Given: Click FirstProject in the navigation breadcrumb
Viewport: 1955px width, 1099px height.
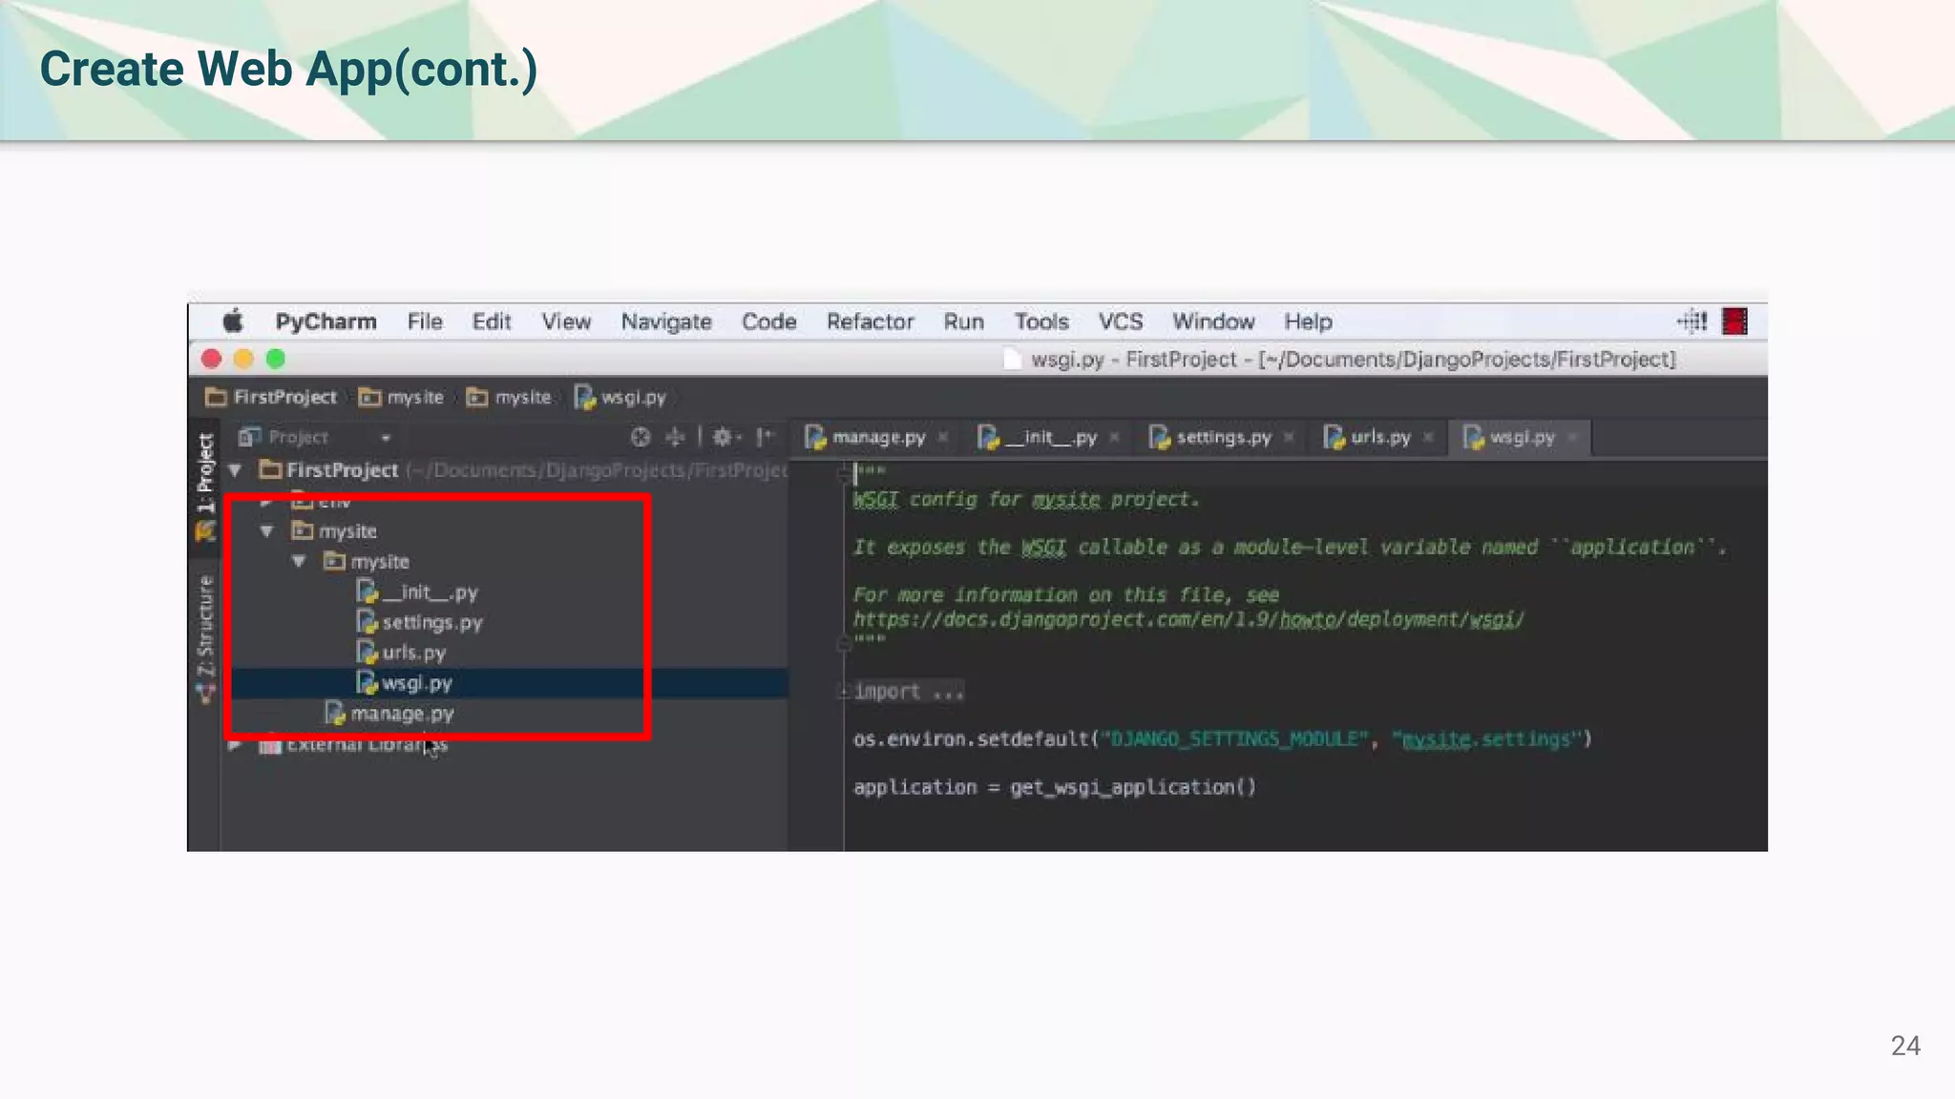Looking at the screenshot, I should click(x=272, y=397).
